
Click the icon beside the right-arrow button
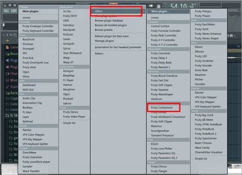click(x=159, y=6)
